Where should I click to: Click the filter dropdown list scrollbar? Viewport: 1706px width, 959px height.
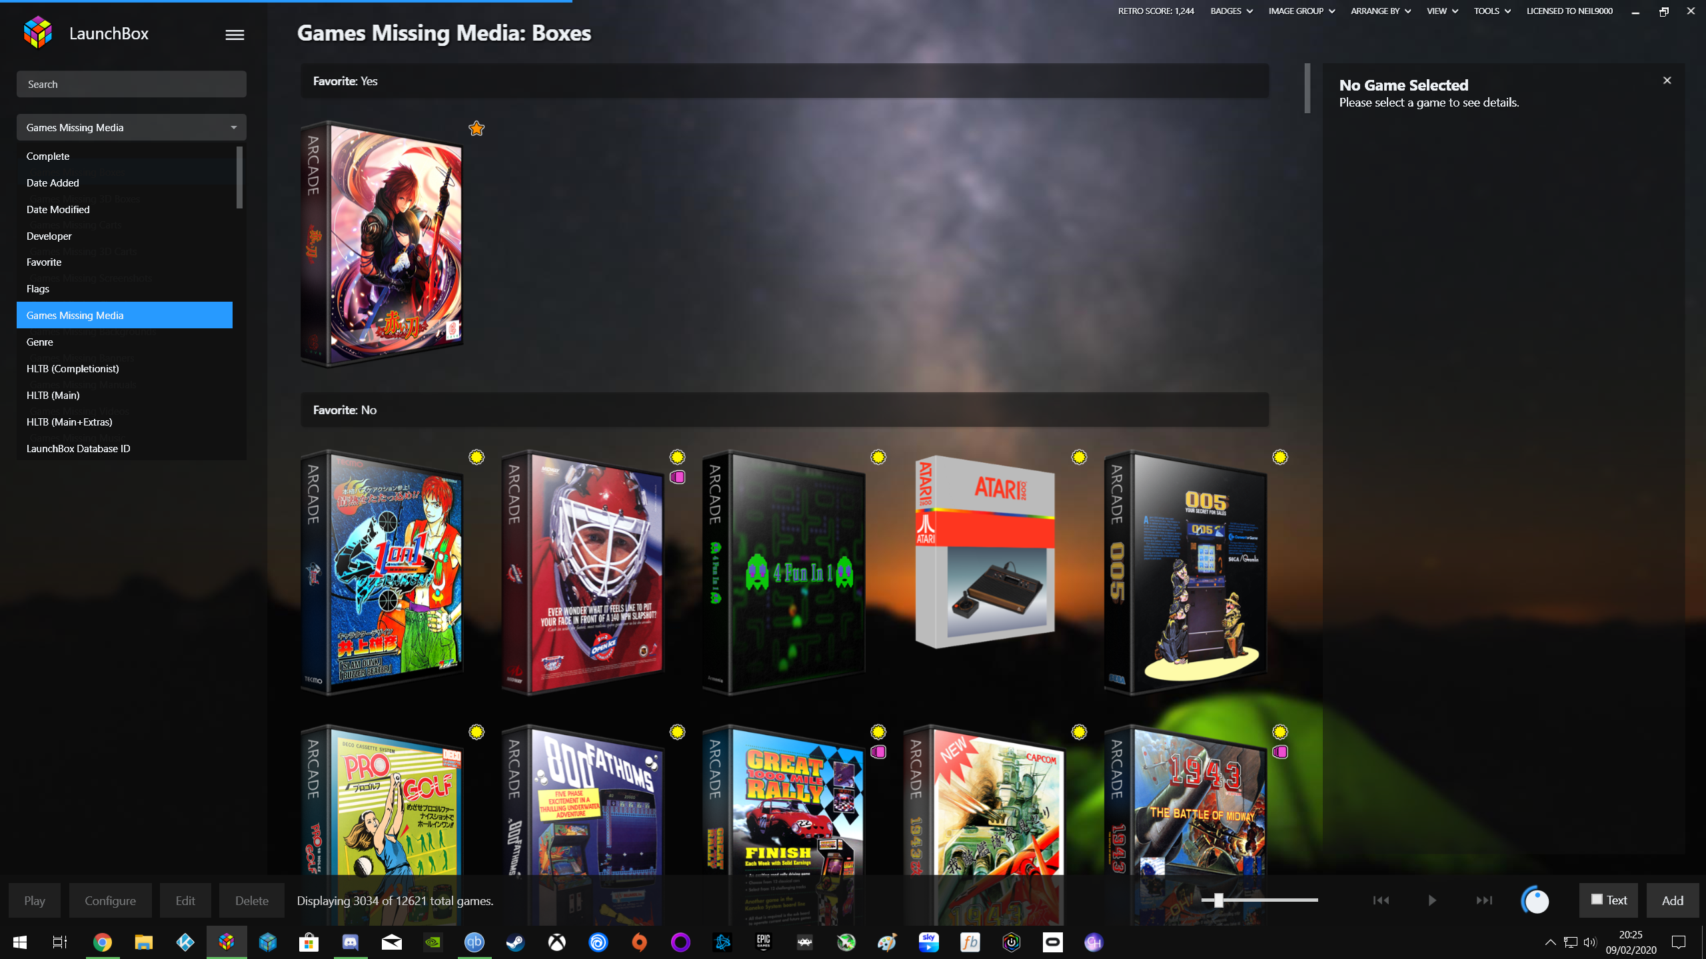pyautogui.click(x=239, y=177)
